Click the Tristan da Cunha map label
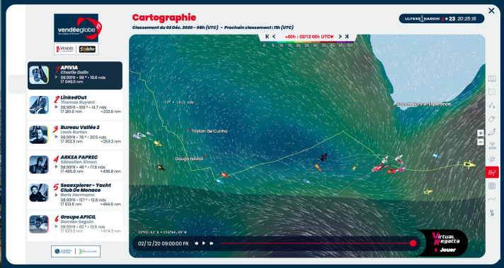The image size is (504, 268). [210, 131]
